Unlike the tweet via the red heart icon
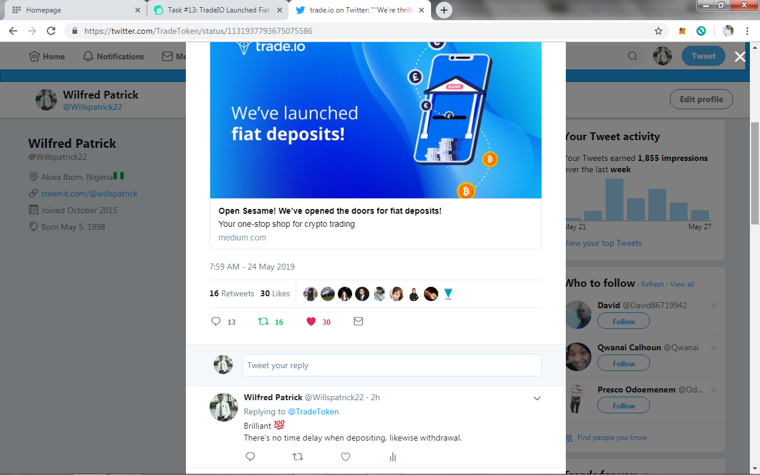 (311, 321)
